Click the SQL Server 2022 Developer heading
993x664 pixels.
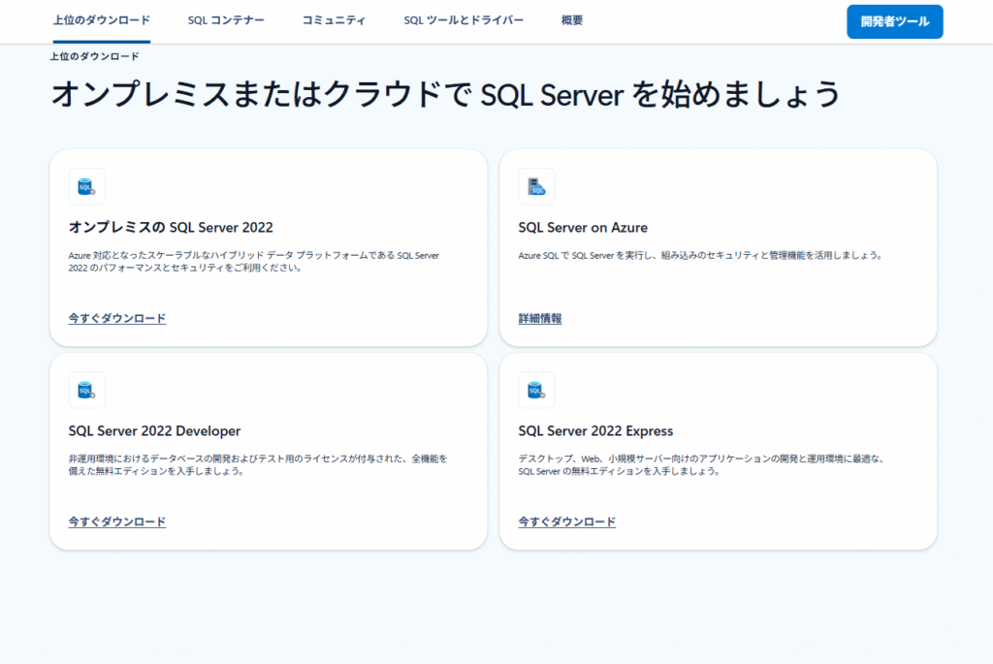[x=154, y=431]
